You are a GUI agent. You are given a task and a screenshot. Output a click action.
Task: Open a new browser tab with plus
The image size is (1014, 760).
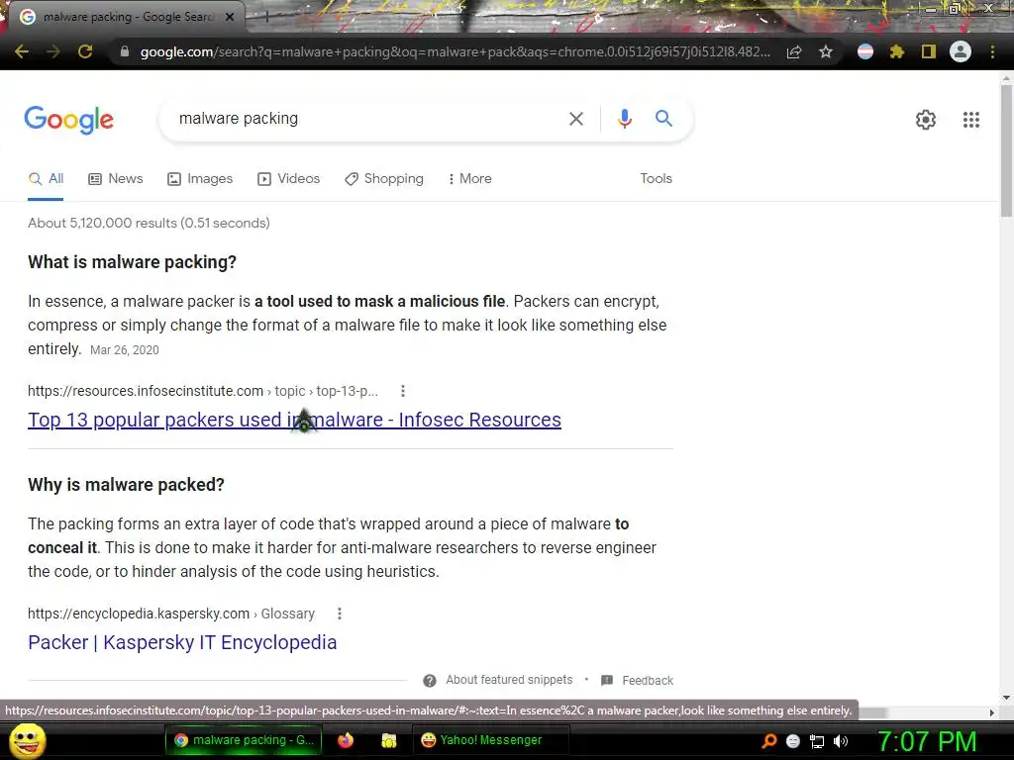pyautogui.click(x=265, y=18)
